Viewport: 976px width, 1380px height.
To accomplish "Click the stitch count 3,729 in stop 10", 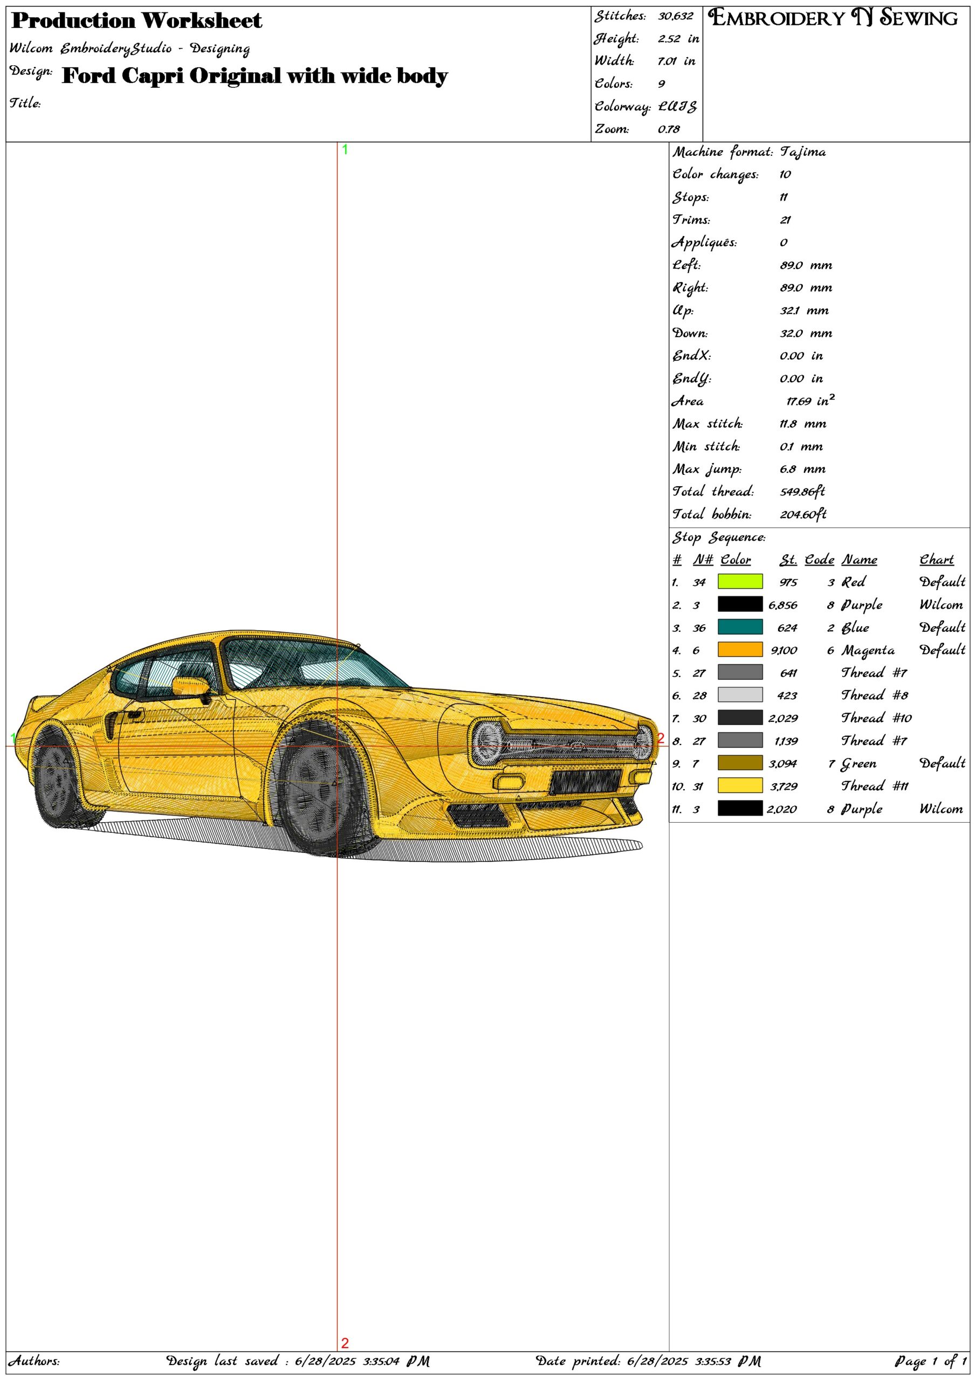I will pos(783,786).
